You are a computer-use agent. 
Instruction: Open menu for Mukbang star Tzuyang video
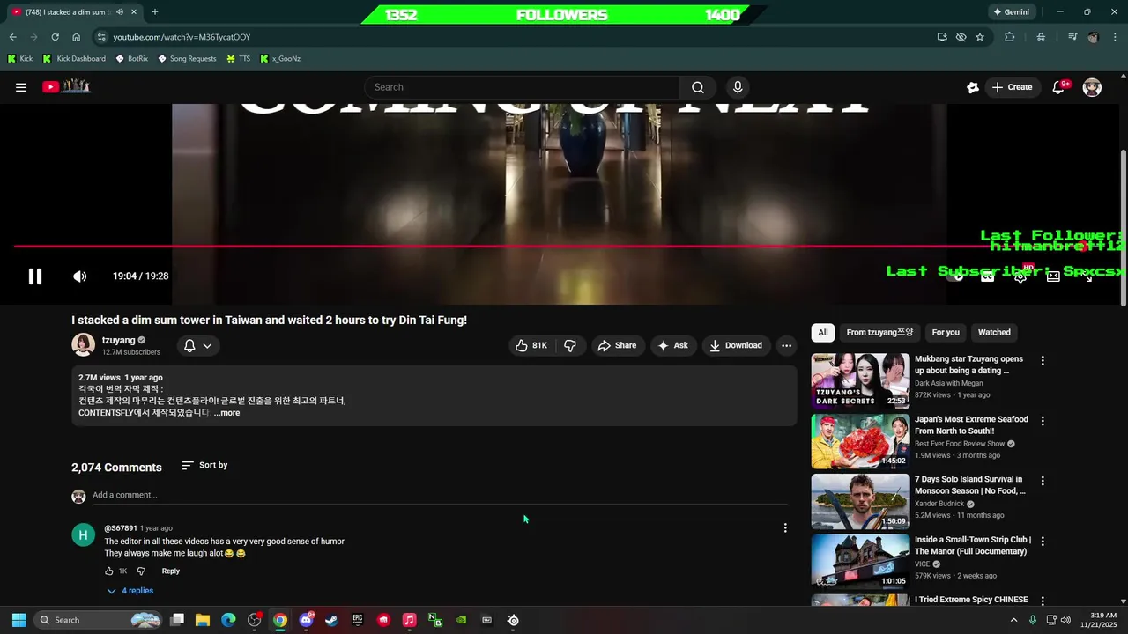click(1043, 361)
